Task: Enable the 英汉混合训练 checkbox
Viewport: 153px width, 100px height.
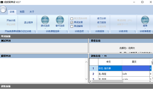Action: click(x=72, y=19)
